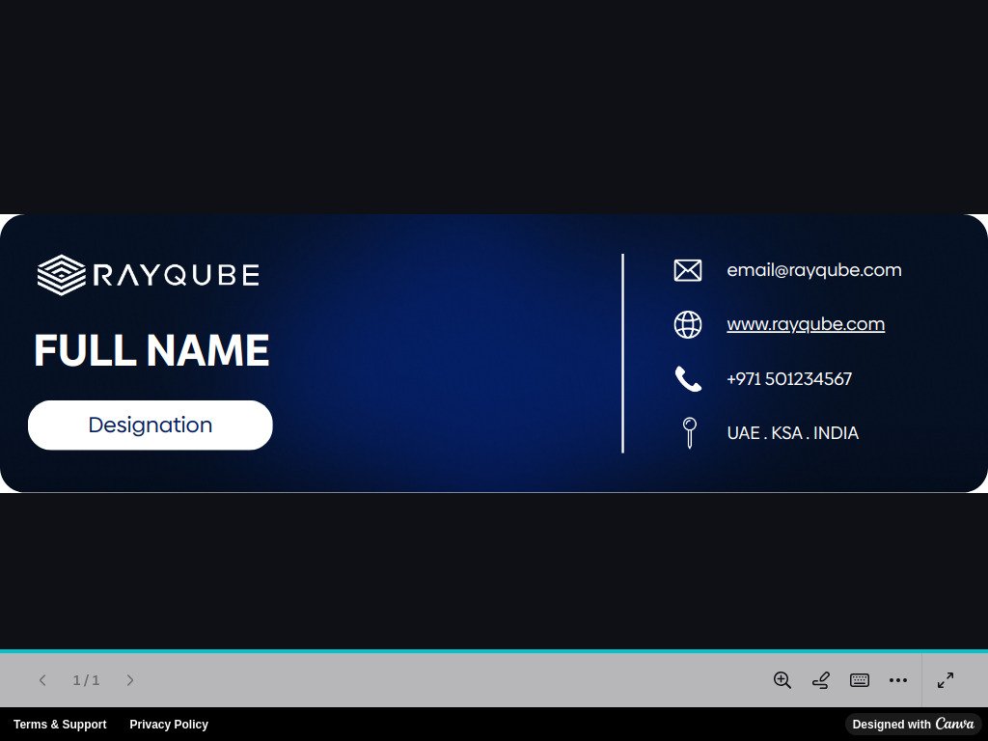Click the white Designation button

151,425
